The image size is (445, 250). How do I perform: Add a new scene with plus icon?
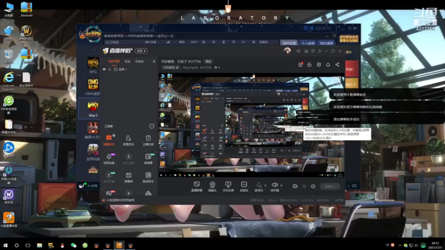(154, 61)
